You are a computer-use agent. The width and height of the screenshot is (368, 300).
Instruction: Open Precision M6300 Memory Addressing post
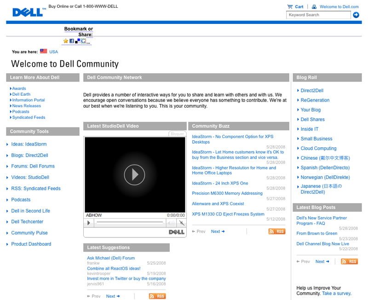227,193
